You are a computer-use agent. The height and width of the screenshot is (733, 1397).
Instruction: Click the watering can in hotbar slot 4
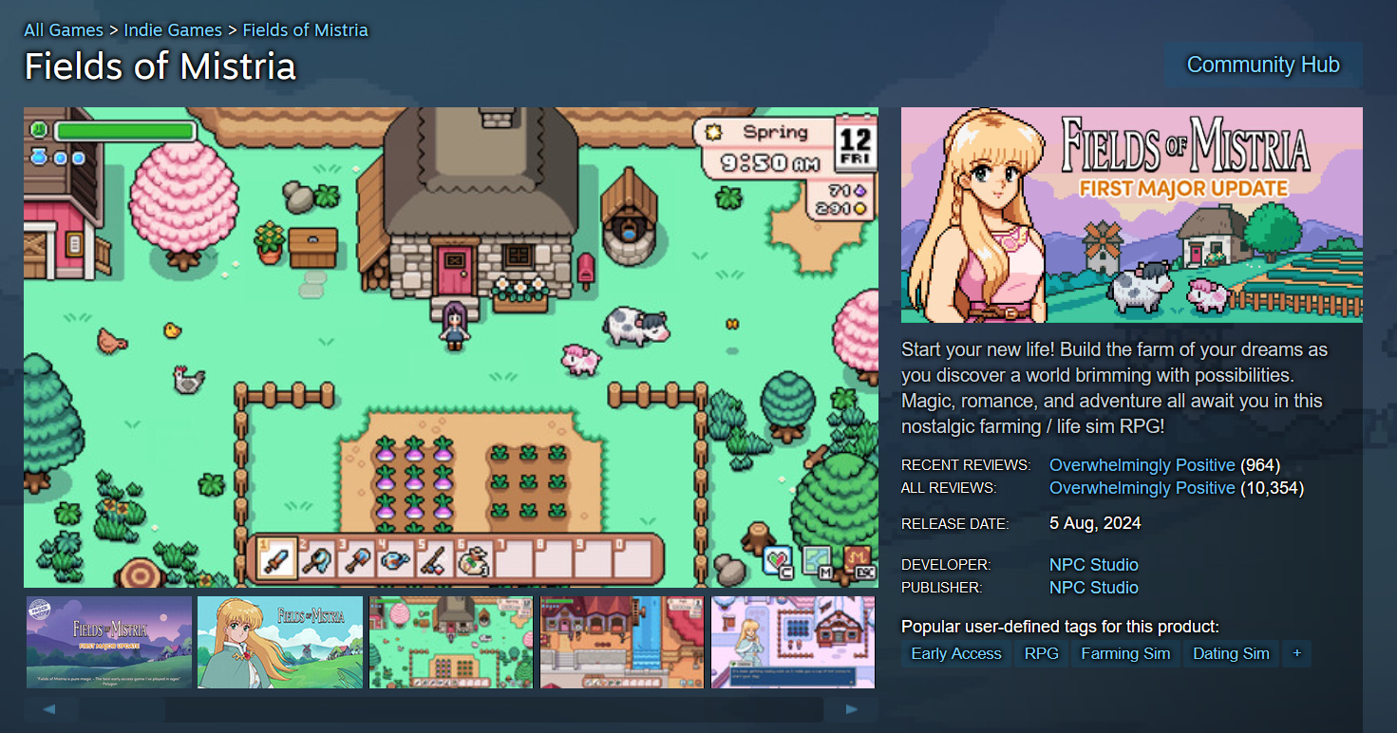pyautogui.click(x=393, y=560)
